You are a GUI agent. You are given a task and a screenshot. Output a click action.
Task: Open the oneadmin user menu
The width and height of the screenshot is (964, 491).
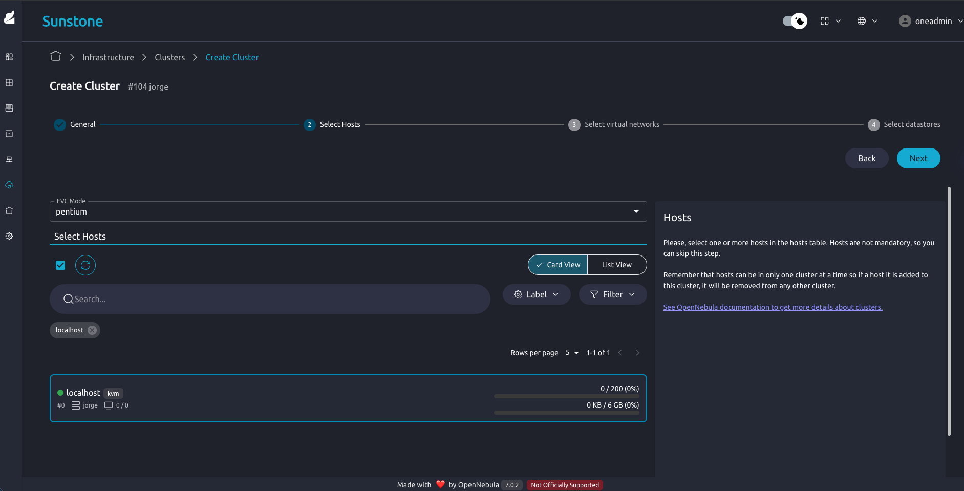tap(929, 21)
